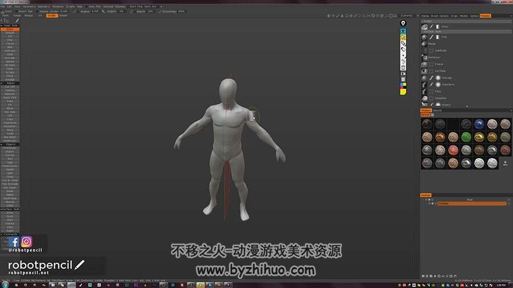Click the eye icon in viewport strip
This screenshot has height=288, width=513.
coord(403,31)
